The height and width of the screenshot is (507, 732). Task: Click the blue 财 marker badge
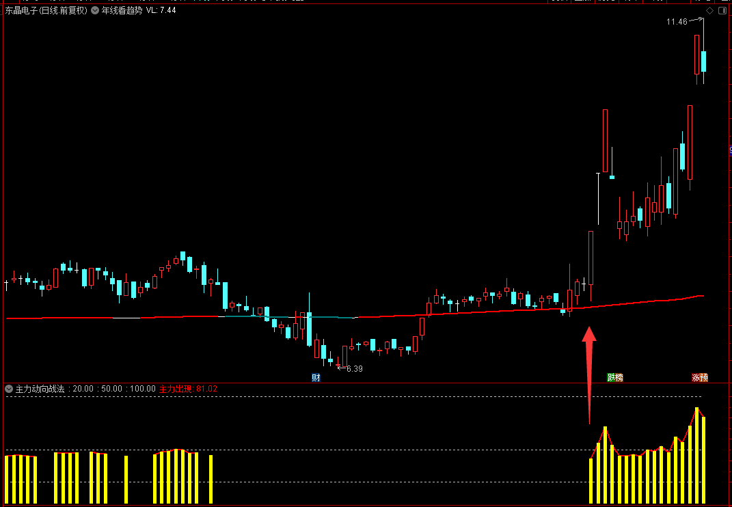[x=316, y=378]
